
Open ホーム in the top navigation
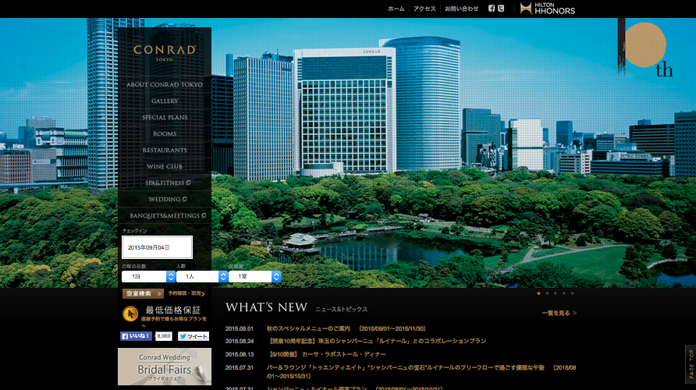[x=396, y=9]
